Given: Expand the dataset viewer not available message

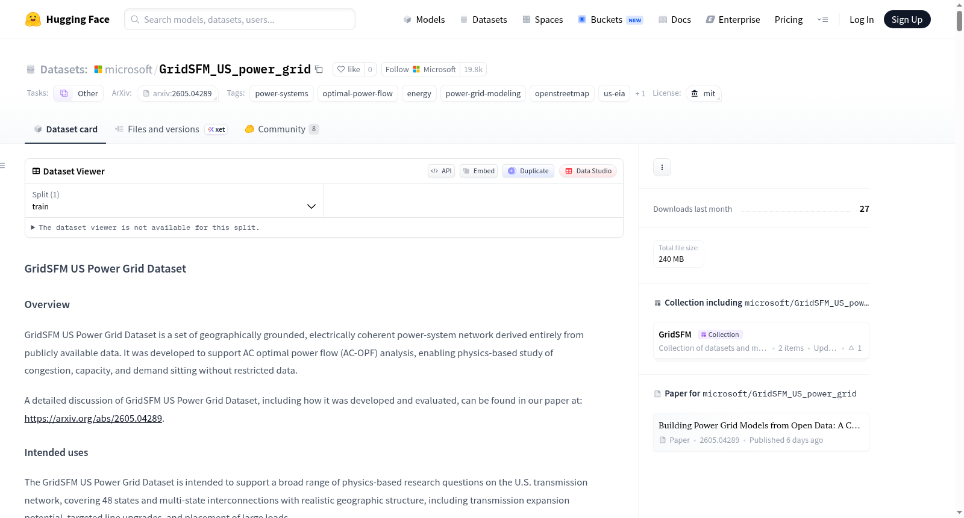Looking at the screenshot, I should [x=145, y=227].
